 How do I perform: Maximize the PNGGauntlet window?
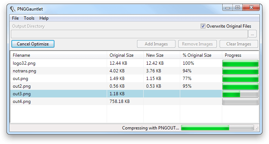coord(238,8)
